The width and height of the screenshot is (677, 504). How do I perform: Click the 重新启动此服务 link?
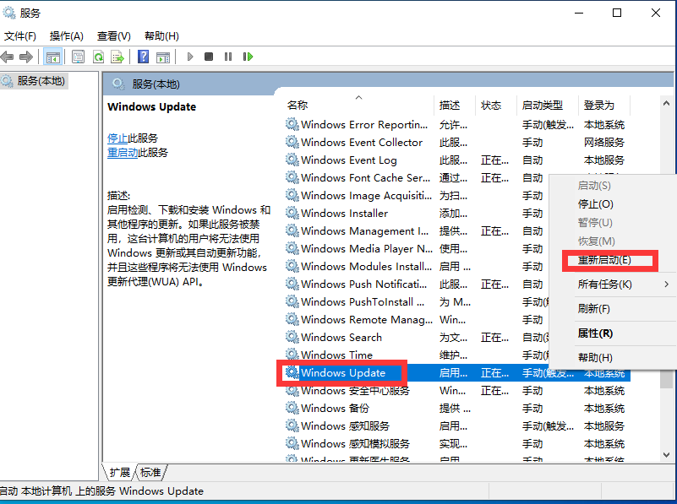[x=134, y=153]
